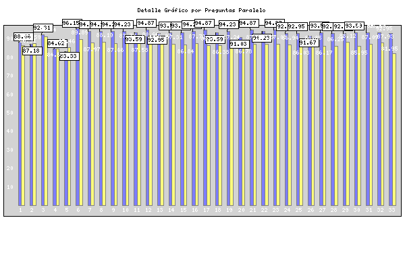The image size is (405, 270).
Task: Select the yellow bar for question 33
Action: (394, 130)
